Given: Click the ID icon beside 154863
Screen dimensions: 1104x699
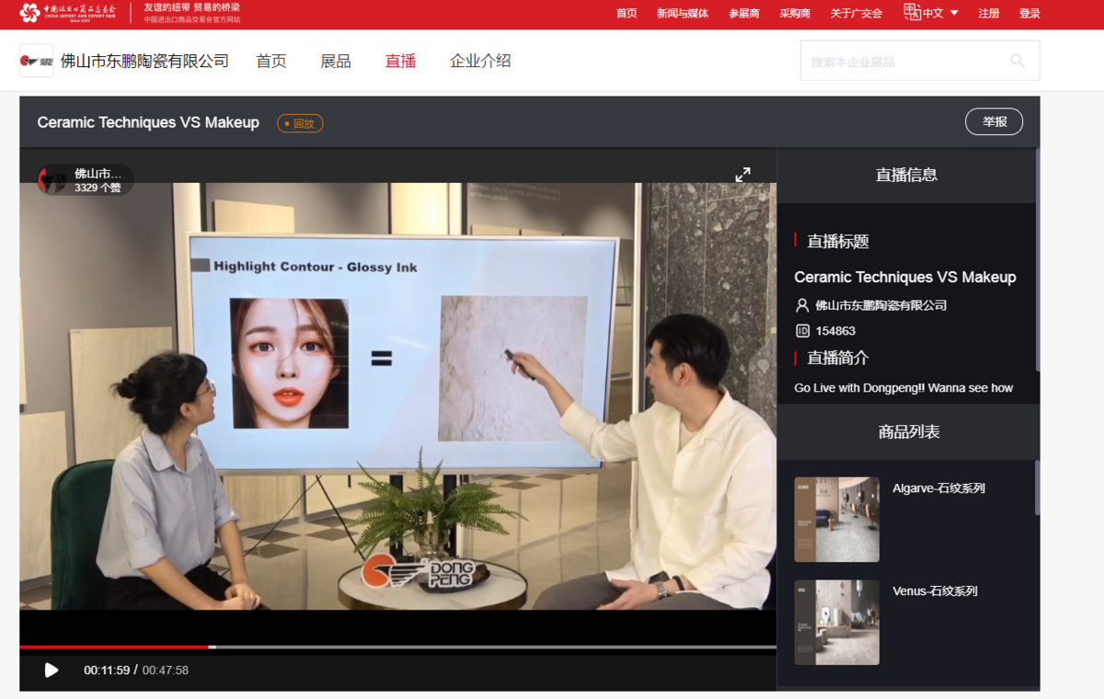Looking at the screenshot, I should [x=802, y=331].
